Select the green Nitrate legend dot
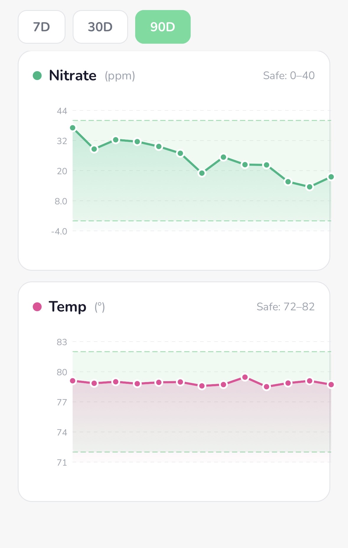 (x=37, y=75)
